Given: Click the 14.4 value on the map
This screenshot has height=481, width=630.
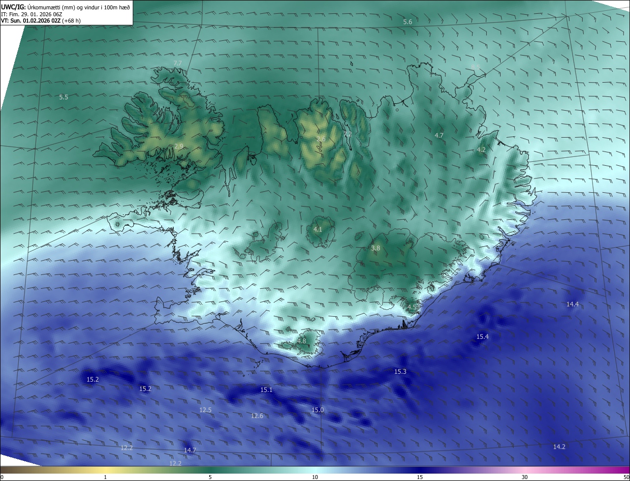Looking at the screenshot, I should click(x=572, y=304).
